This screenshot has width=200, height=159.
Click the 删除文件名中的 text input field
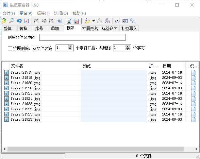point(82,37)
